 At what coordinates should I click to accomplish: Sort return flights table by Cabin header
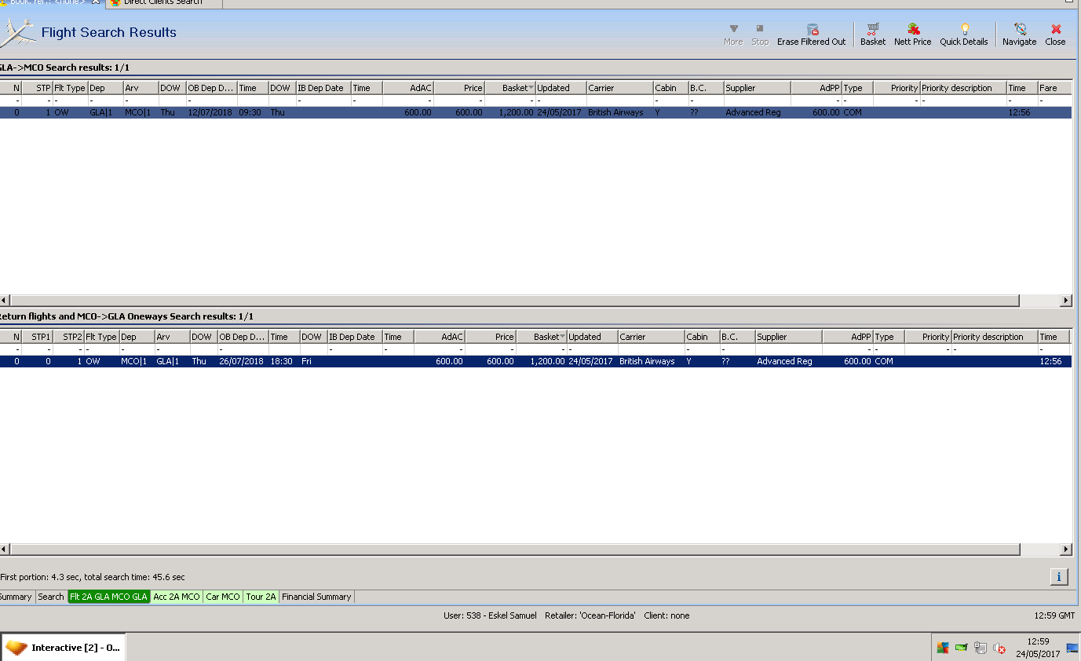tap(702, 337)
